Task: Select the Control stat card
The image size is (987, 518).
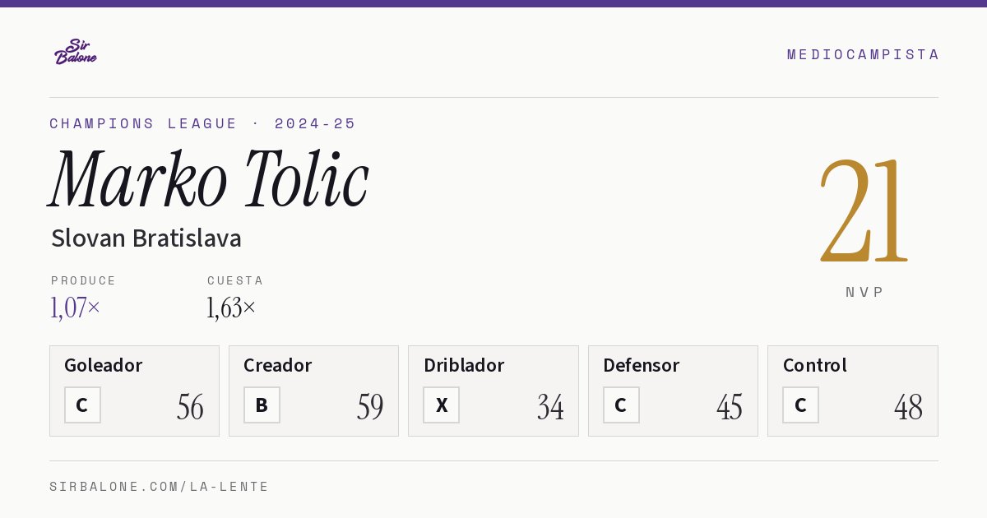Action: pos(853,391)
